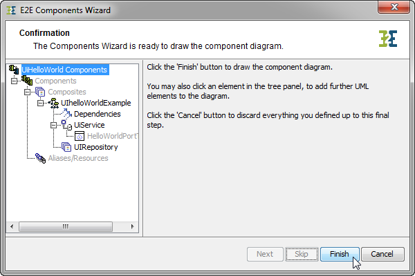Click the Aliases/Resources icon

[x=40, y=158]
